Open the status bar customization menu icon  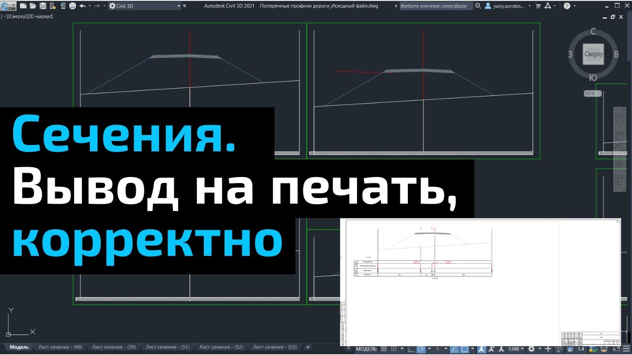click(626, 349)
